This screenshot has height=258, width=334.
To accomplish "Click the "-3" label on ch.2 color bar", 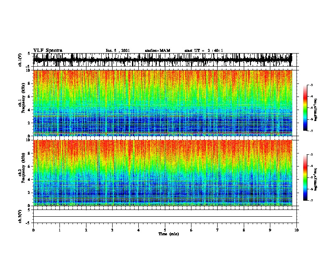I will click(311, 155).
